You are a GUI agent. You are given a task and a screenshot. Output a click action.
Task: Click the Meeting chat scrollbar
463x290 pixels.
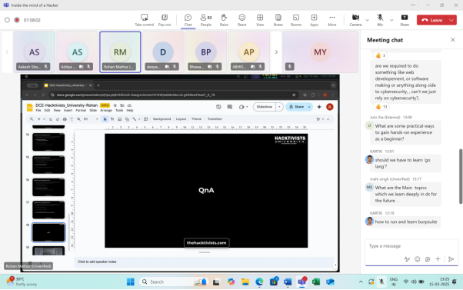coord(461,176)
